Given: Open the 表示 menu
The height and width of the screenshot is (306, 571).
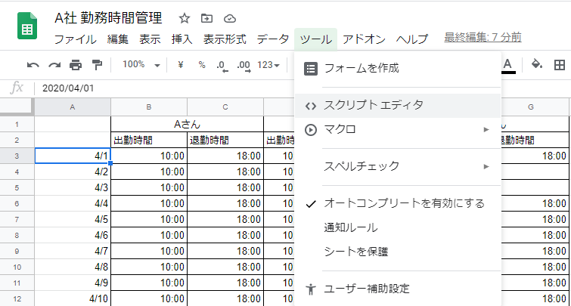Looking at the screenshot, I should click(150, 39).
